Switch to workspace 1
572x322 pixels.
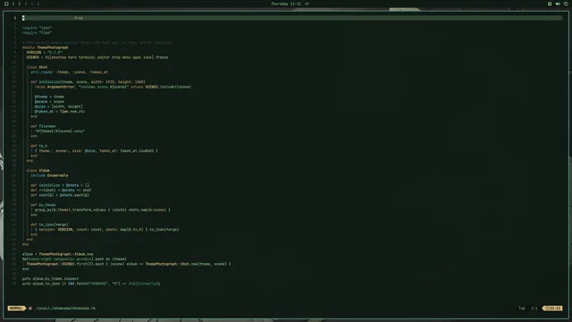pyautogui.click(x=13, y=4)
